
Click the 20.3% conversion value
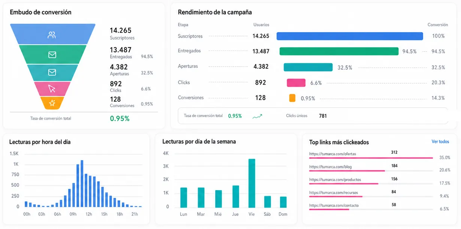(x=438, y=83)
